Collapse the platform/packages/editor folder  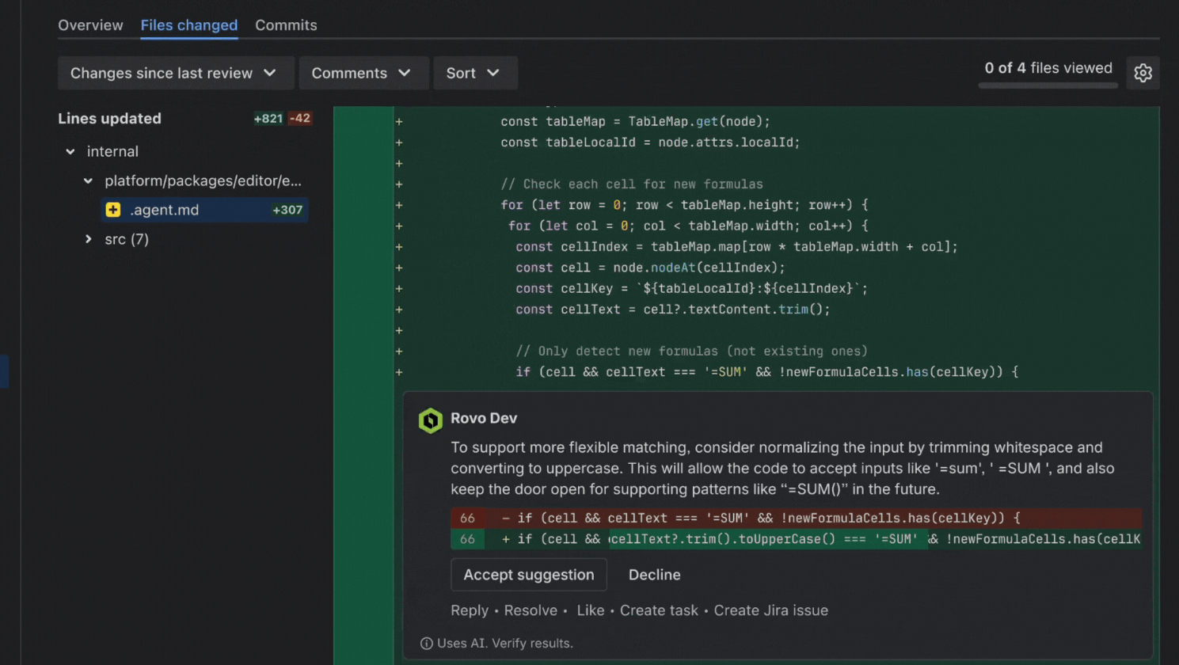[88, 181]
